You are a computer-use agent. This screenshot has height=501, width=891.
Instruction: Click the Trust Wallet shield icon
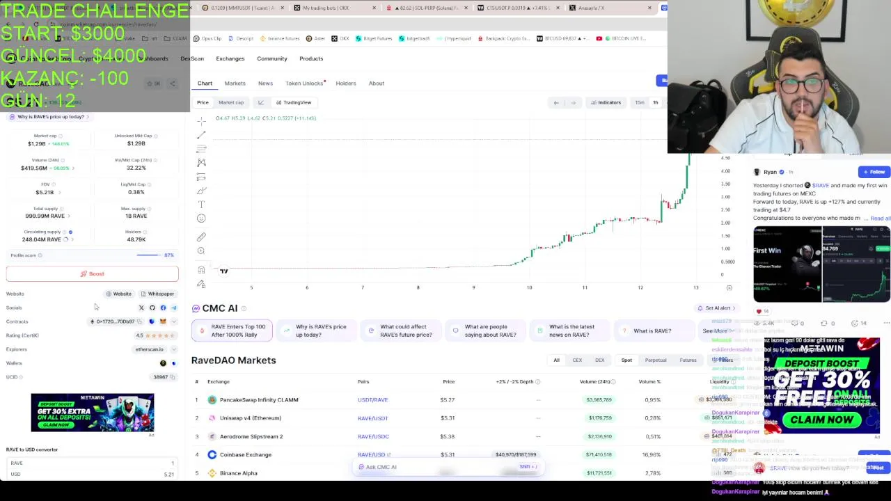(x=152, y=321)
